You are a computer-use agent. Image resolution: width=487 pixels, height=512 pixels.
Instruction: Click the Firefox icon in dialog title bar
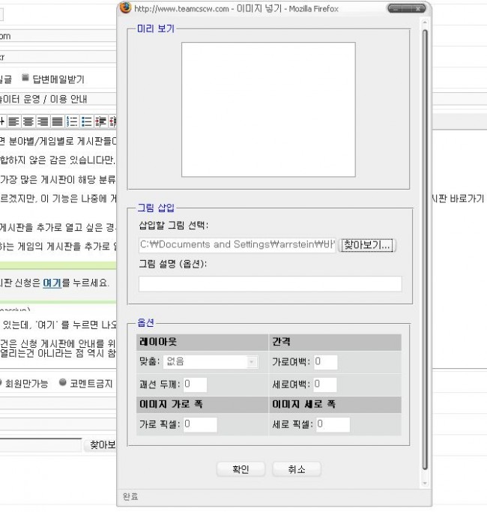[x=126, y=7]
